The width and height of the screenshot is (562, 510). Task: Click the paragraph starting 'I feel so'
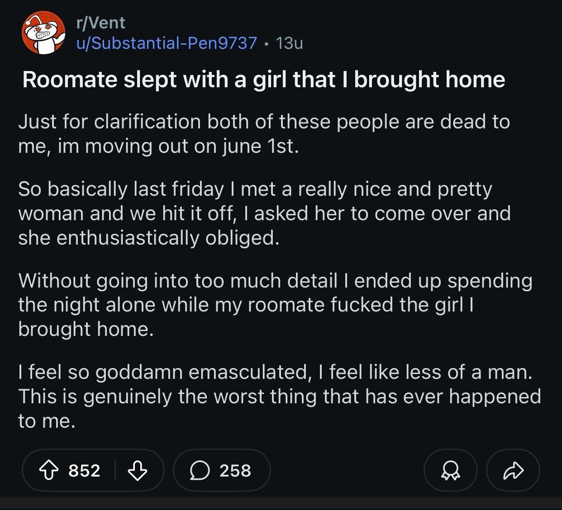279,397
